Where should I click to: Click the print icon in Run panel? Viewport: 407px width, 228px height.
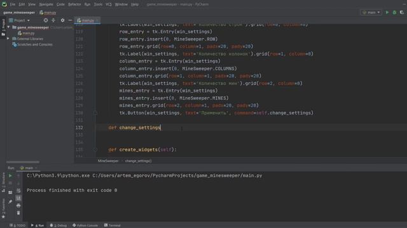[18, 205]
